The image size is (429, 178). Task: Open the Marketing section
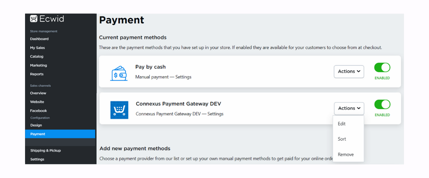(x=39, y=66)
